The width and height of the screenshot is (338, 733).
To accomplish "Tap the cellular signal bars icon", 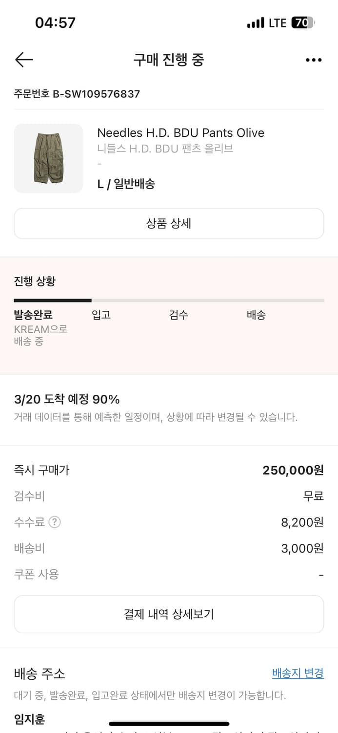I will point(256,22).
